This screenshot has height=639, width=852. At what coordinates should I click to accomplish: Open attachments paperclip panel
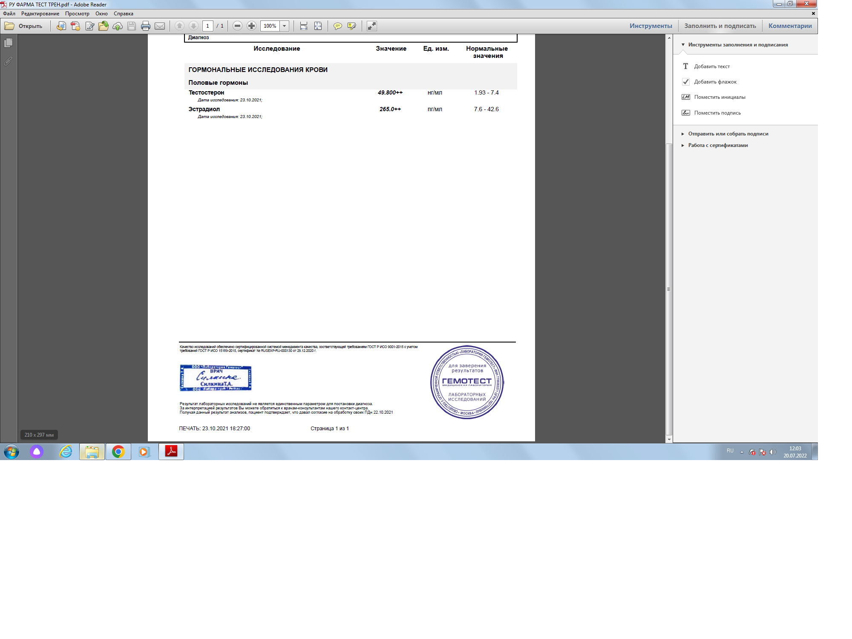(x=8, y=61)
